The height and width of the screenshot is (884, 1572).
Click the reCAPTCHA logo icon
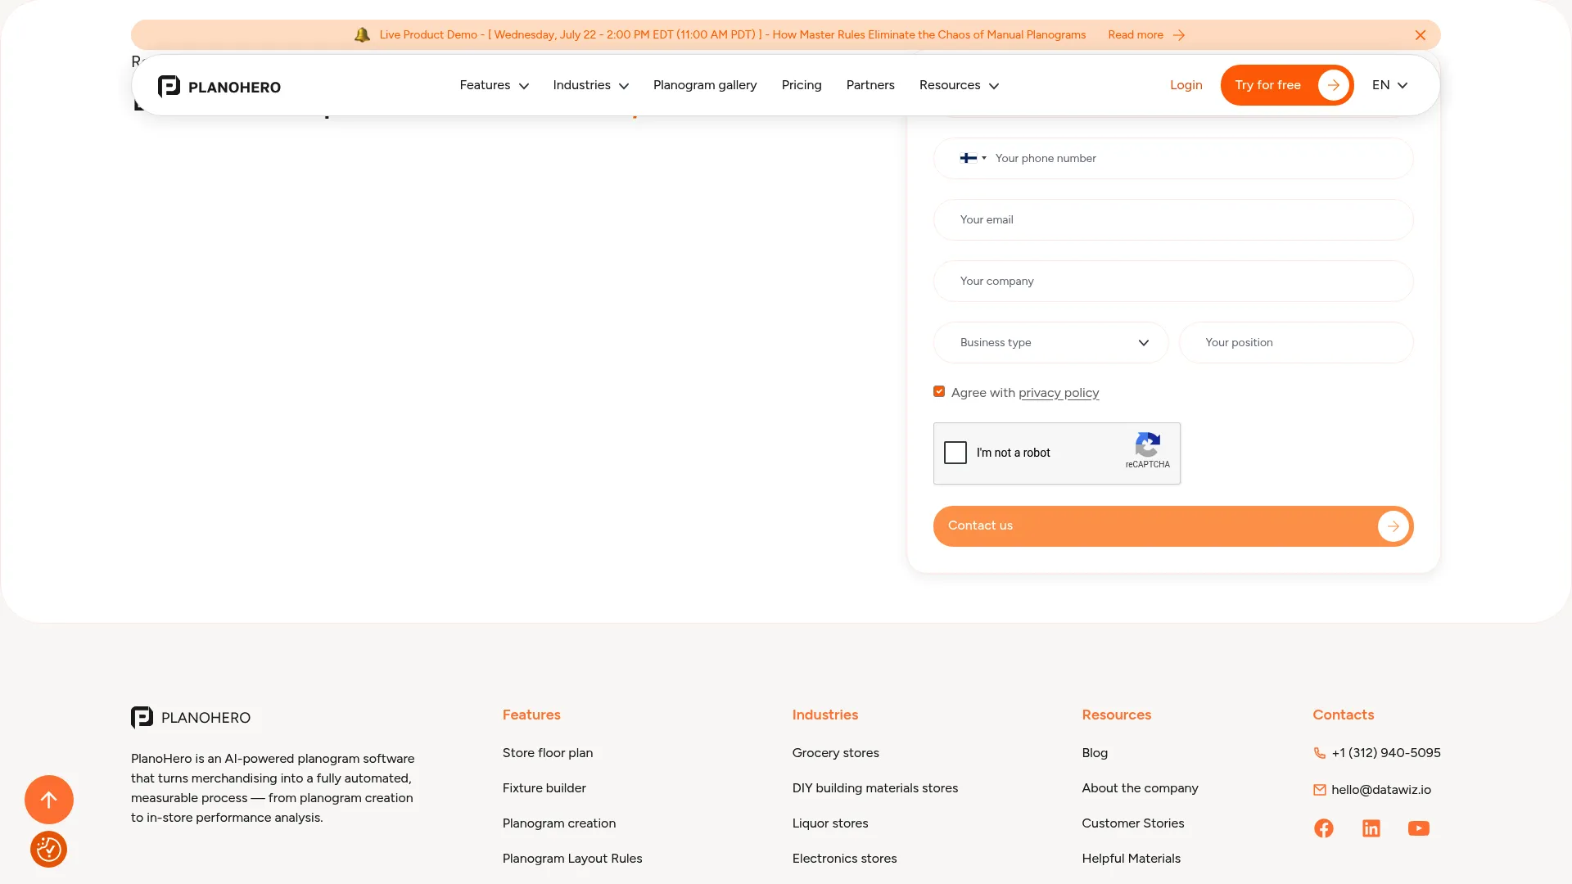coord(1147,444)
